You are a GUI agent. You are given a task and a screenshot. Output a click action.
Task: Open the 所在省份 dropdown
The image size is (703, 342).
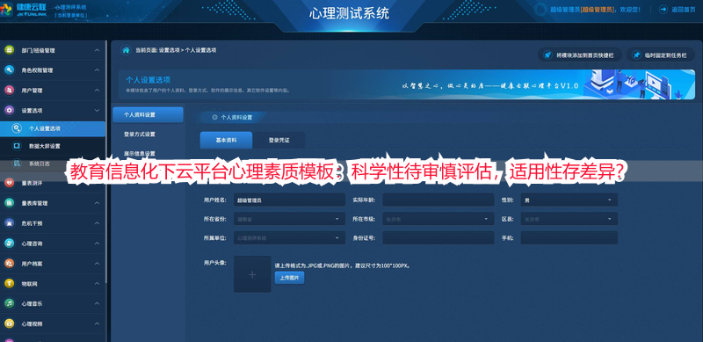coord(289,219)
